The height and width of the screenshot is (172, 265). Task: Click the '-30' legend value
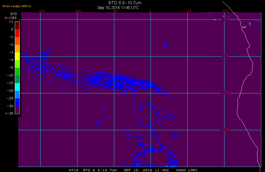tap(10, 106)
